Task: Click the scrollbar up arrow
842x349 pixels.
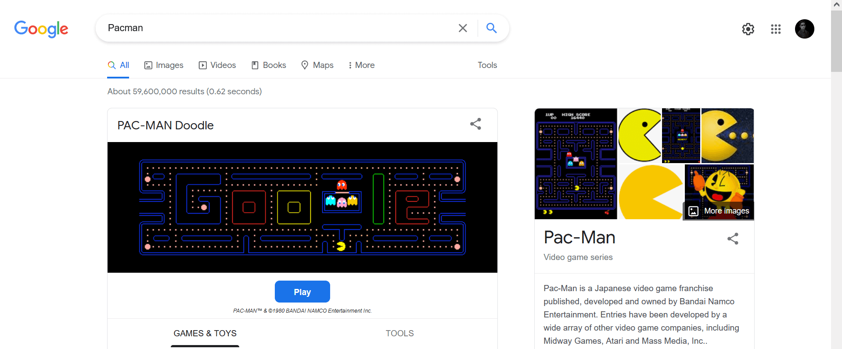Action: coord(836,5)
